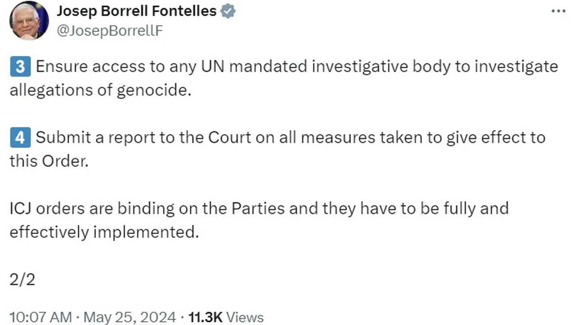Click the number 3 keycap emoji

point(20,67)
